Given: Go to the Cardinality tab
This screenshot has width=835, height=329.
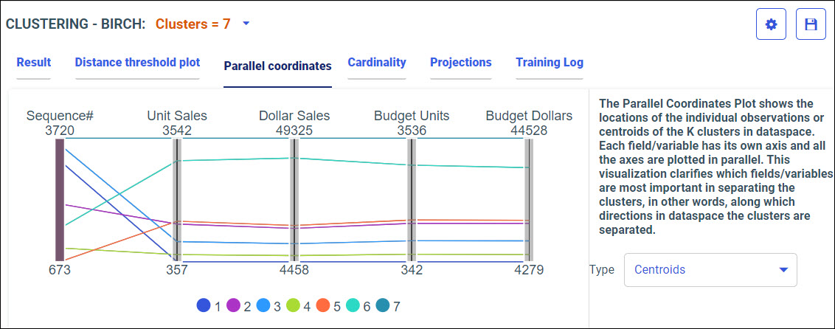Looking at the screenshot, I should pyautogui.click(x=377, y=63).
